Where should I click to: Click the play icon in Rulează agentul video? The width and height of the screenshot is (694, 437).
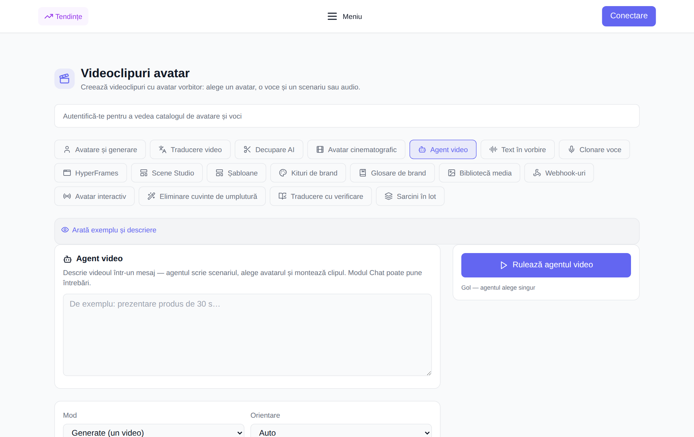click(x=504, y=265)
